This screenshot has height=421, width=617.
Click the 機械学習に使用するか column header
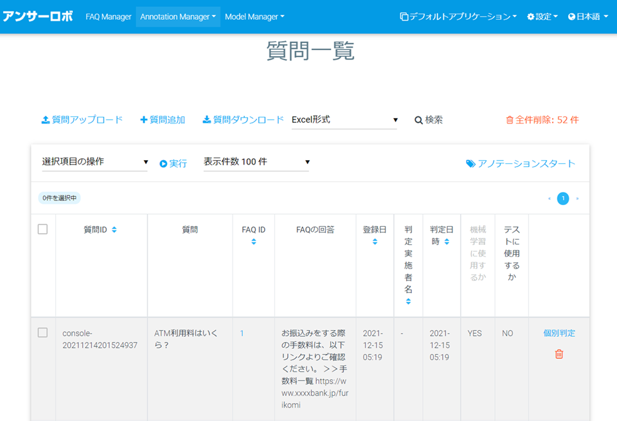coord(478,253)
